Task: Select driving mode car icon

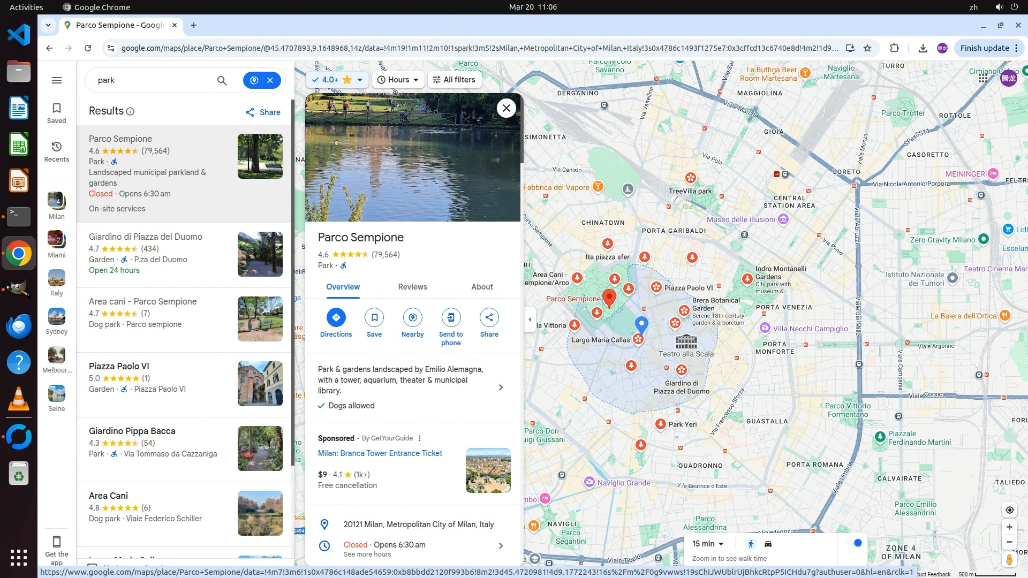Action: 768,544
